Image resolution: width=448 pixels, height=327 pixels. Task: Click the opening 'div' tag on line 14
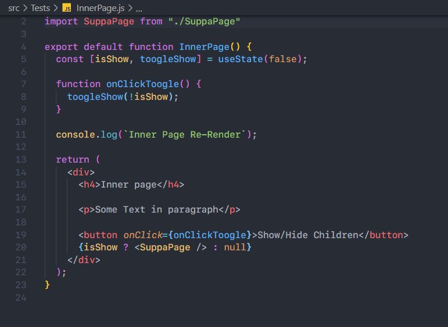[81, 172]
